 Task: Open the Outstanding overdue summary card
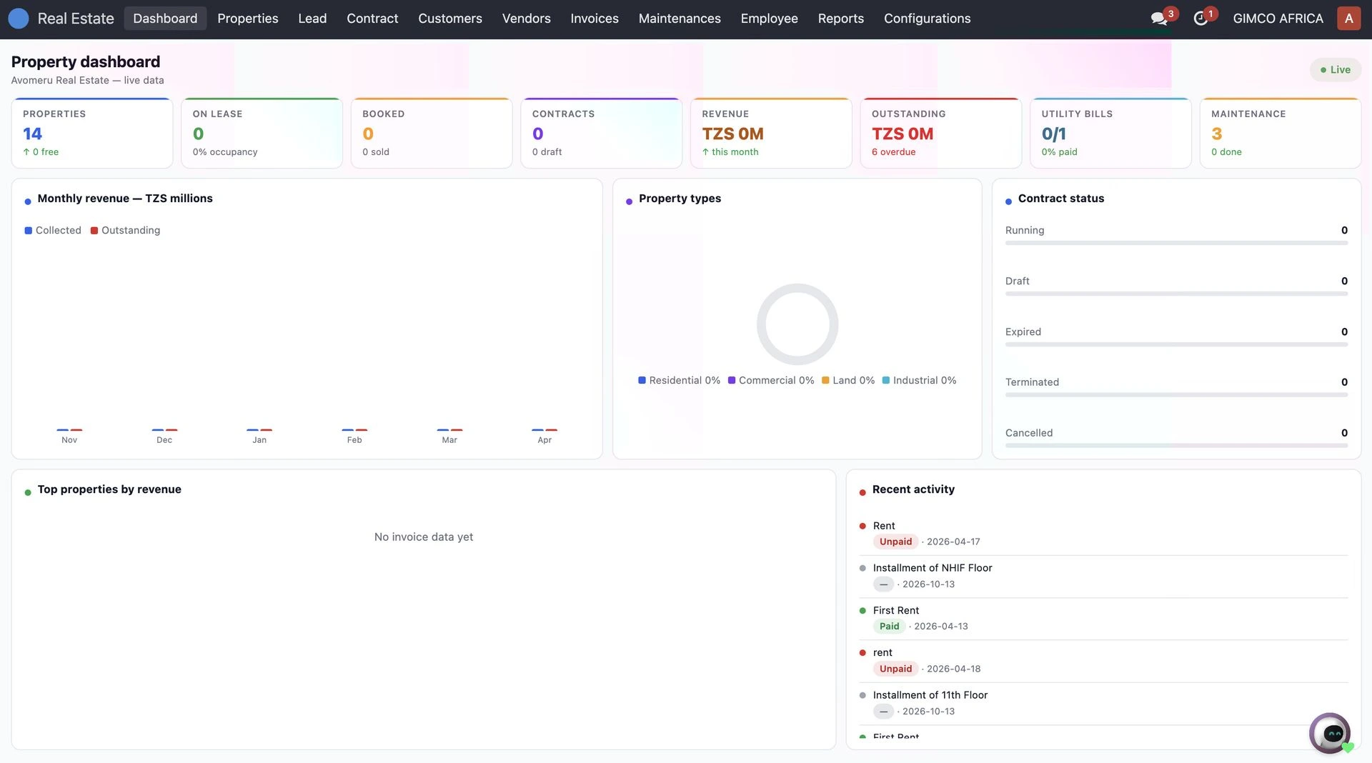coord(940,133)
